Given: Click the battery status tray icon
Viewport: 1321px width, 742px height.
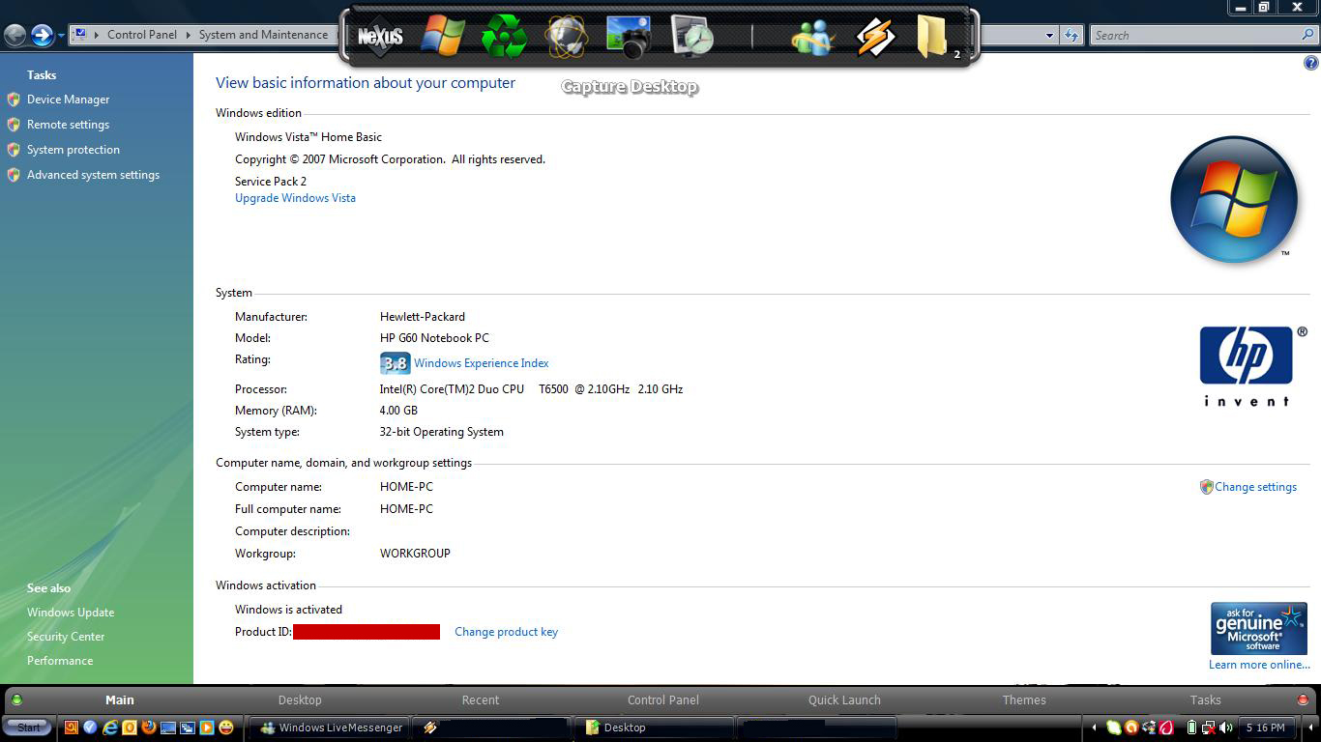Looking at the screenshot, I should coord(1191,728).
